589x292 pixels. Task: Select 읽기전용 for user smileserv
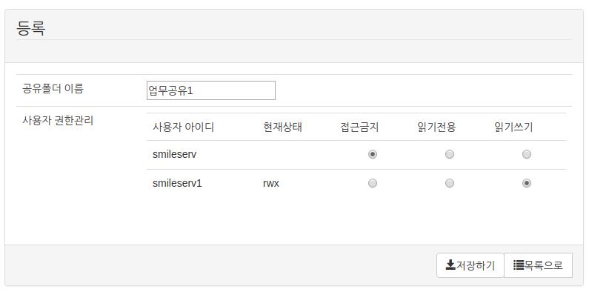pos(449,154)
